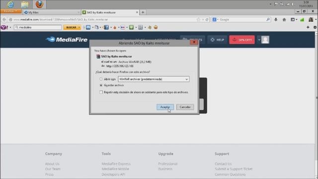Open a new browser tab

point(143,12)
